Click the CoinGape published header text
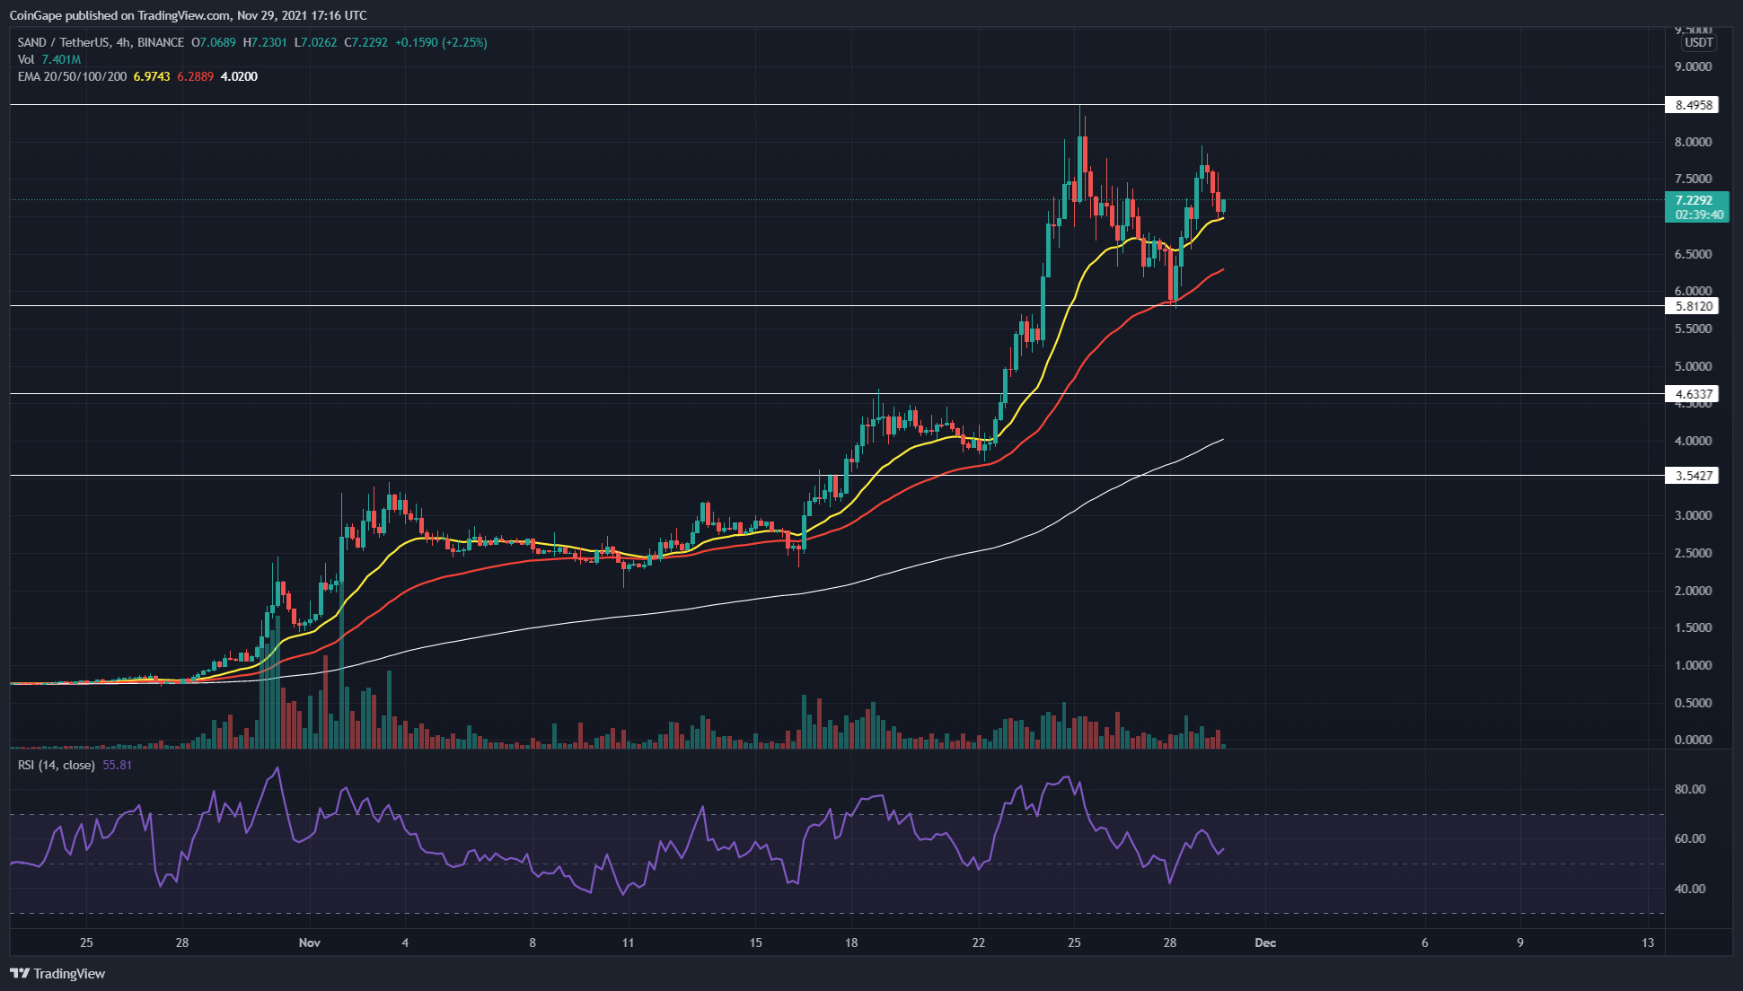 (x=188, y=15)
